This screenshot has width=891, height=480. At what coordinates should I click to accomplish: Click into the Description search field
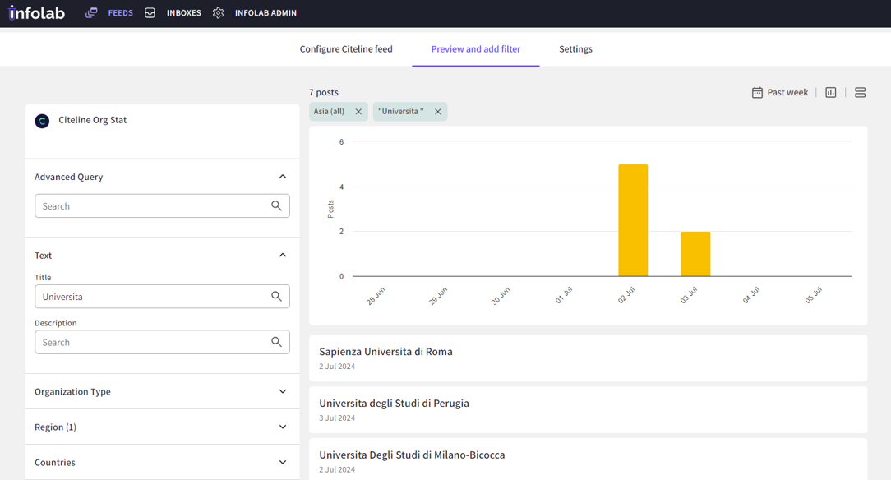(152, 343)
